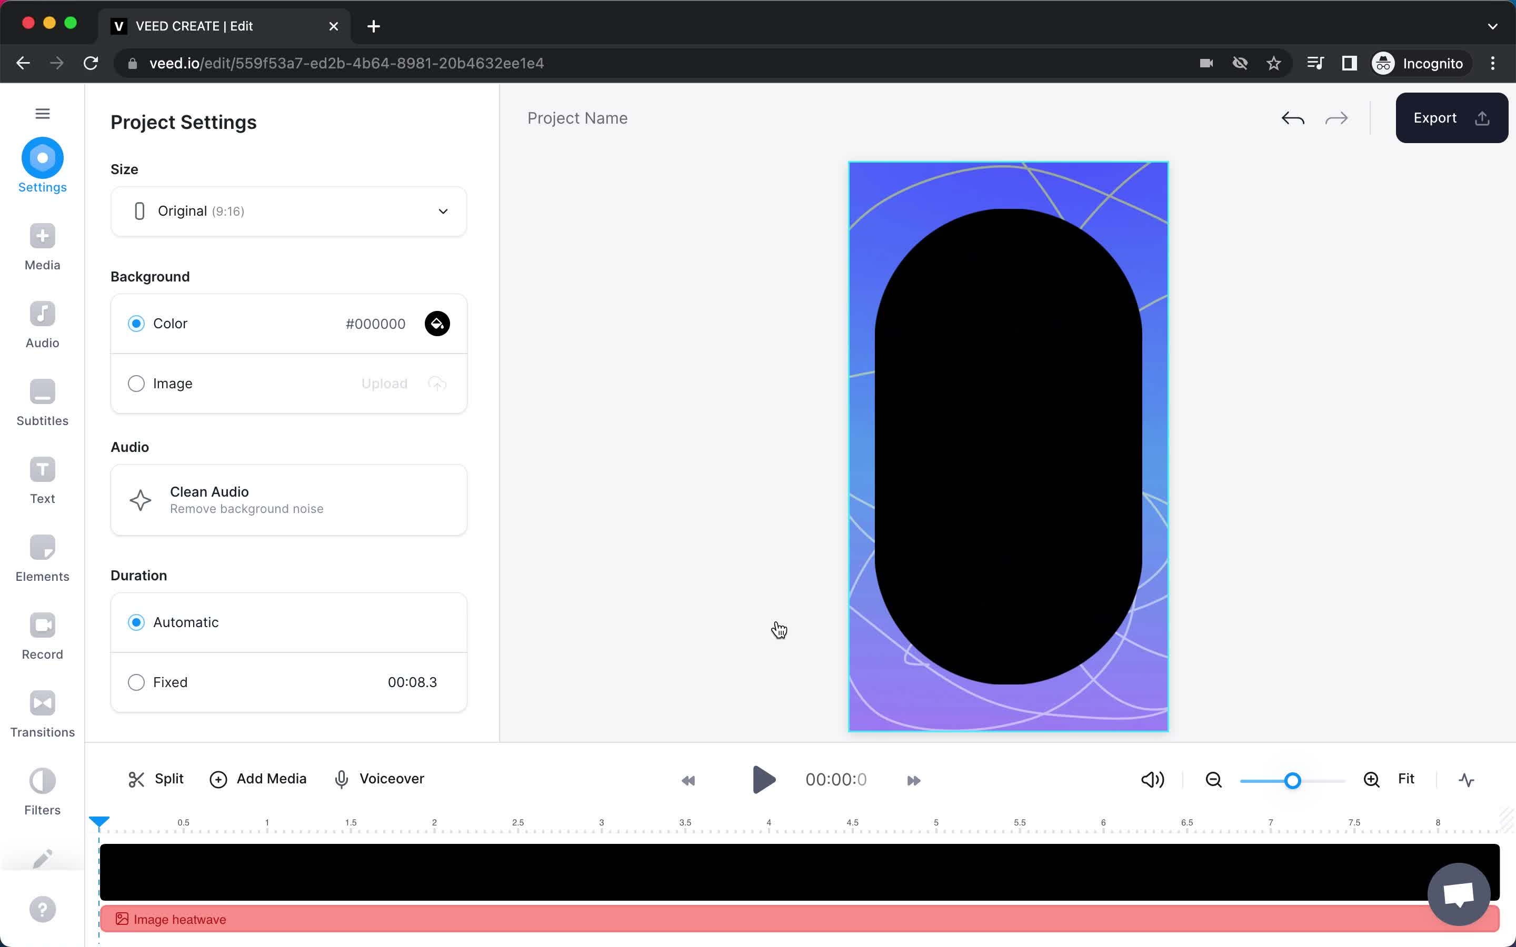Screen dimensions: 1516x947
Task: Select the video canvas preview
Action: (x=1008, y=446)
